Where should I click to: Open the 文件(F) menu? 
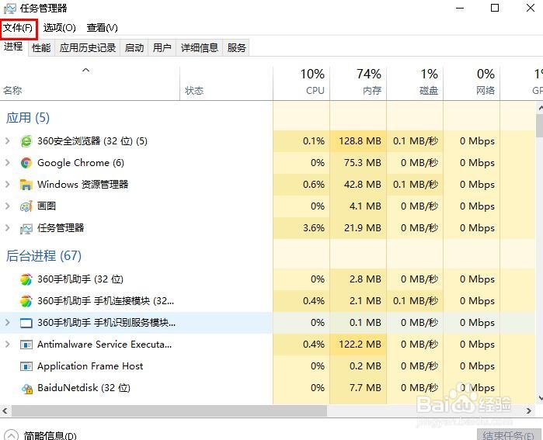tap(19, 28)
